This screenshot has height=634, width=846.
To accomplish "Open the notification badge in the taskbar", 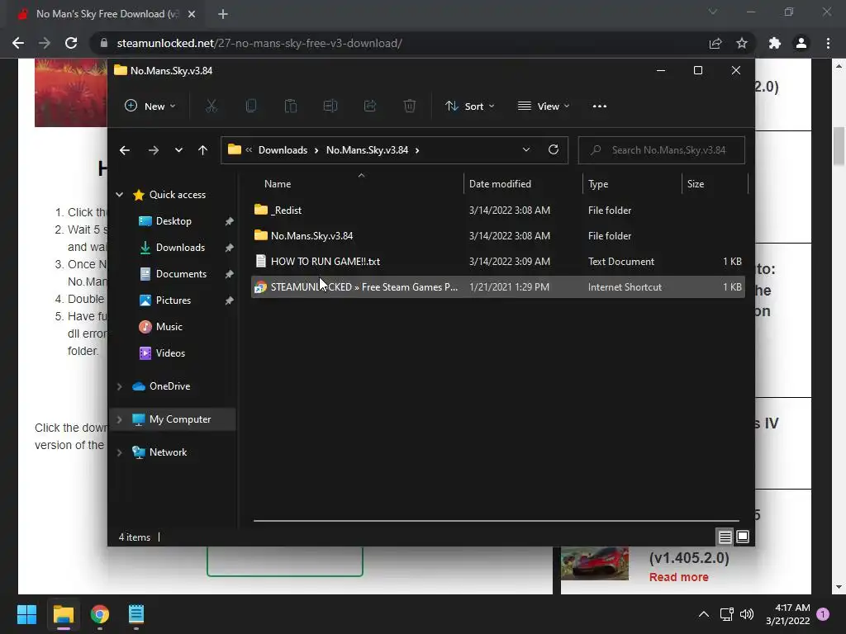I will 823,614.
